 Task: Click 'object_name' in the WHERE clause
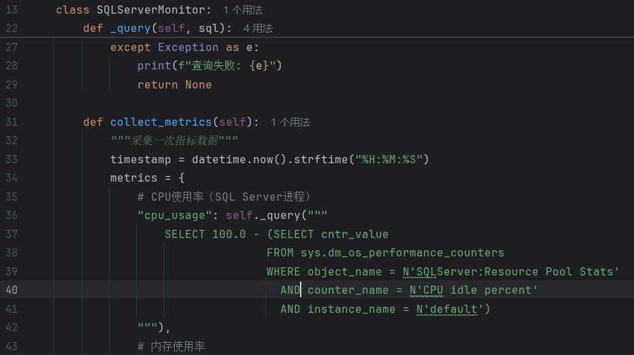344,272
